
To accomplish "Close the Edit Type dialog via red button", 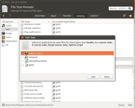I will point(22,37).
